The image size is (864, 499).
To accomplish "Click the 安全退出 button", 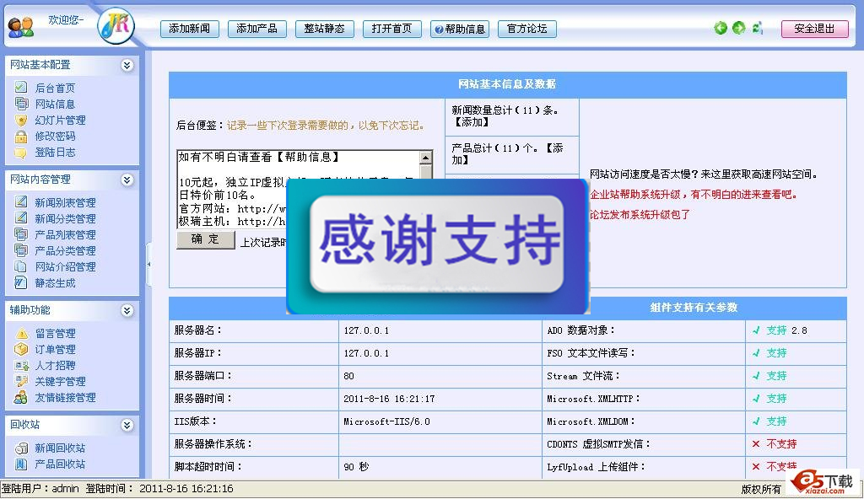I will pos(814,29).
